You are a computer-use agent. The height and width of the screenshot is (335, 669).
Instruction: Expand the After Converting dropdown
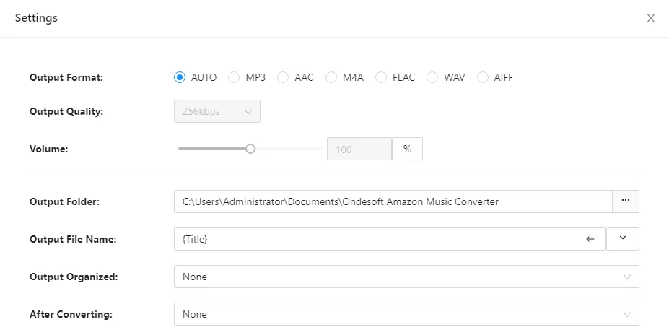point(406,314)
